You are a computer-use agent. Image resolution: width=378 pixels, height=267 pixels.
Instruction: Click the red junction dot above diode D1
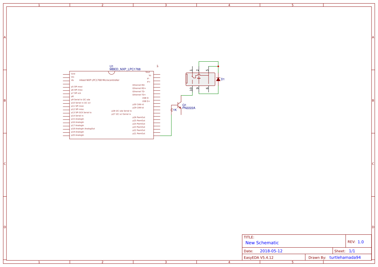click(x=218, y=66)
